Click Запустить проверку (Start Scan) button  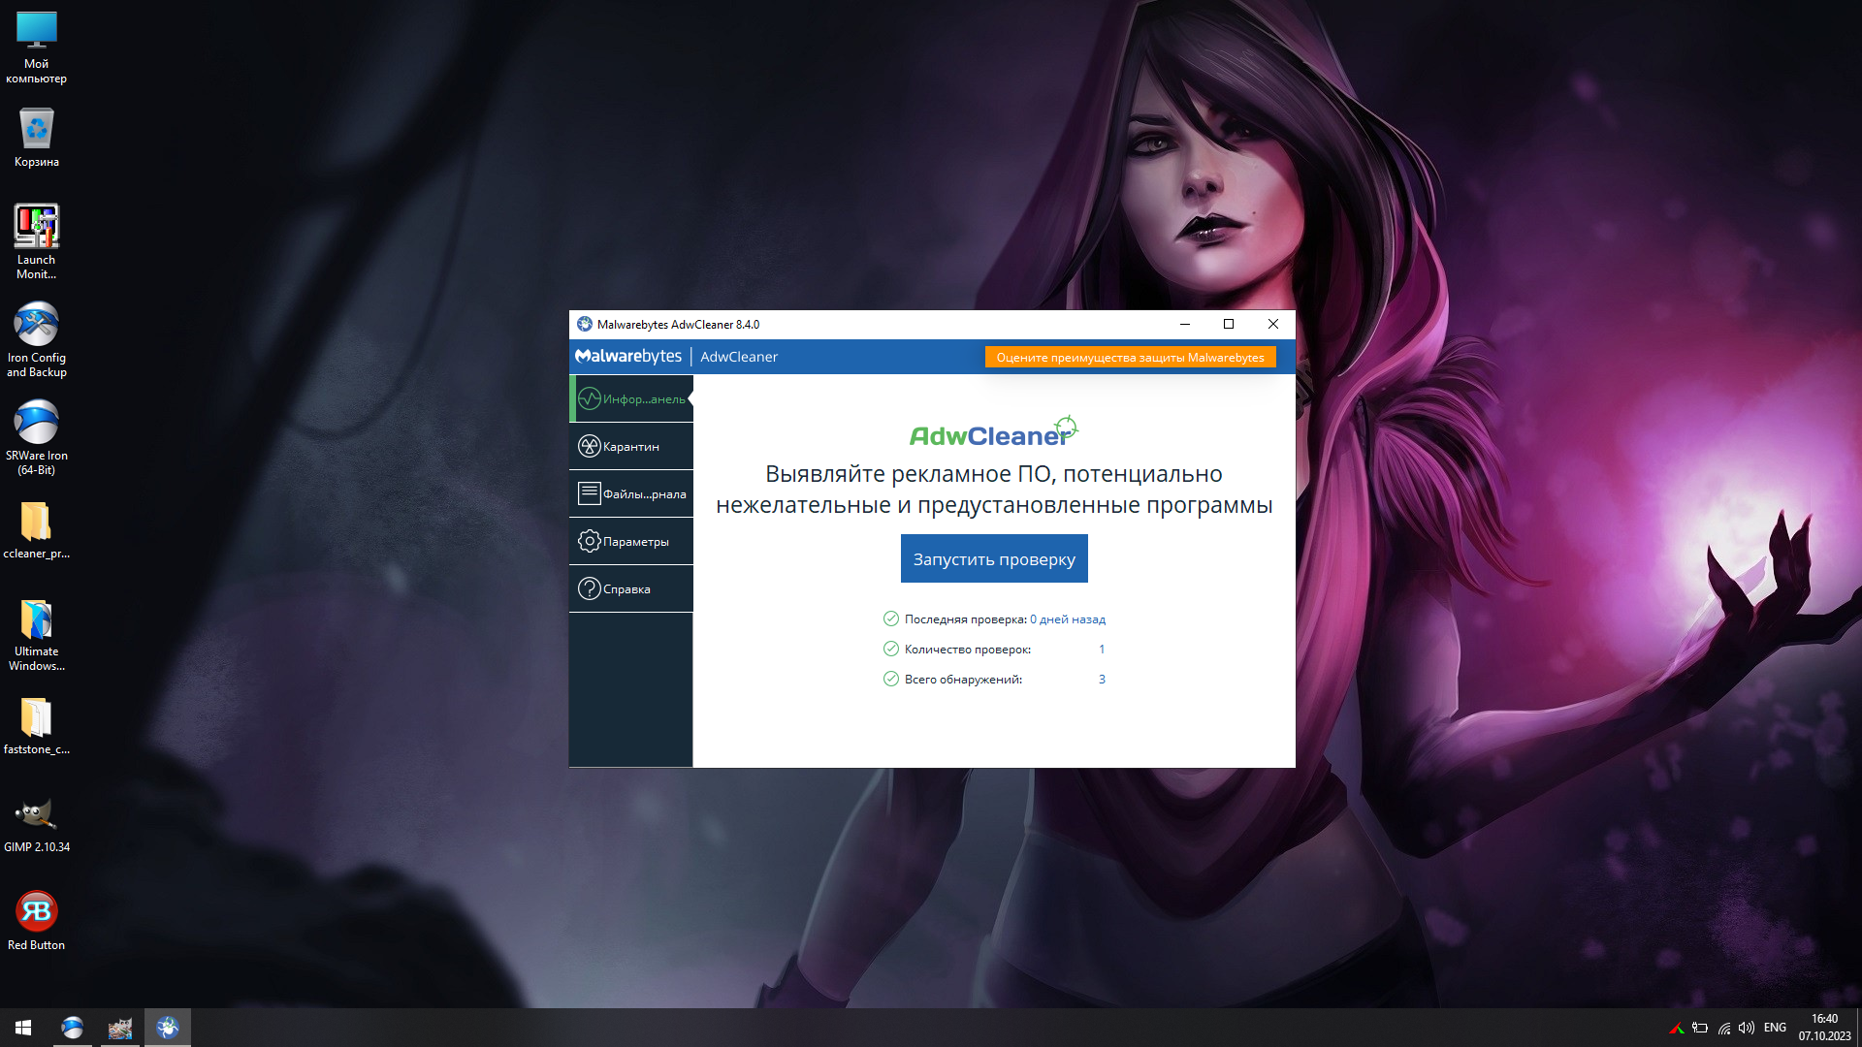(995, 558)
